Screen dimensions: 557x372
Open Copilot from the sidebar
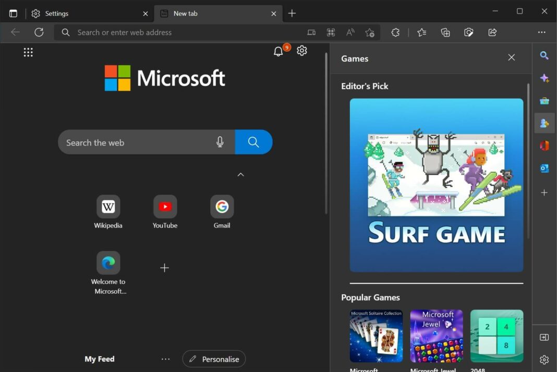click(x=544, y=78)
